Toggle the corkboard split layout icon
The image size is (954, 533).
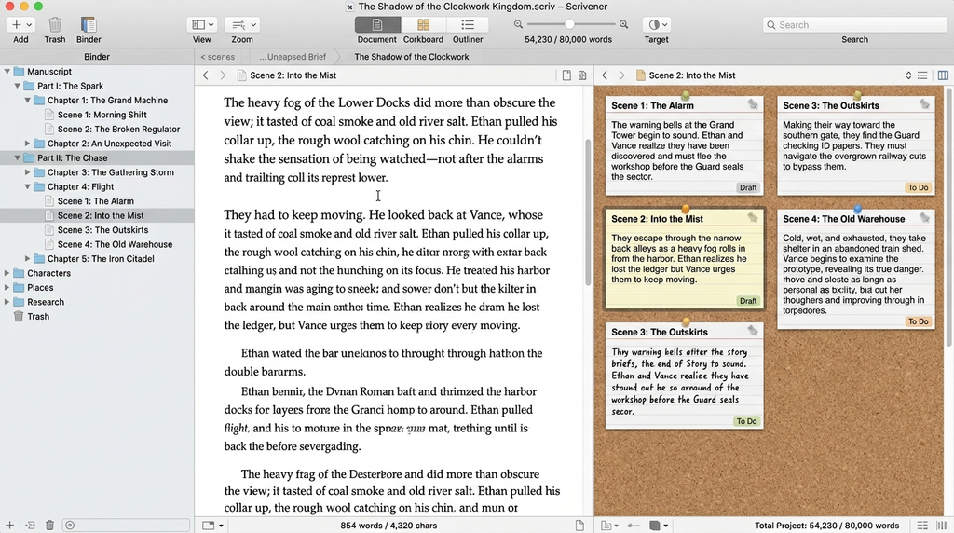pyautogui.click(x=943, y=75)
